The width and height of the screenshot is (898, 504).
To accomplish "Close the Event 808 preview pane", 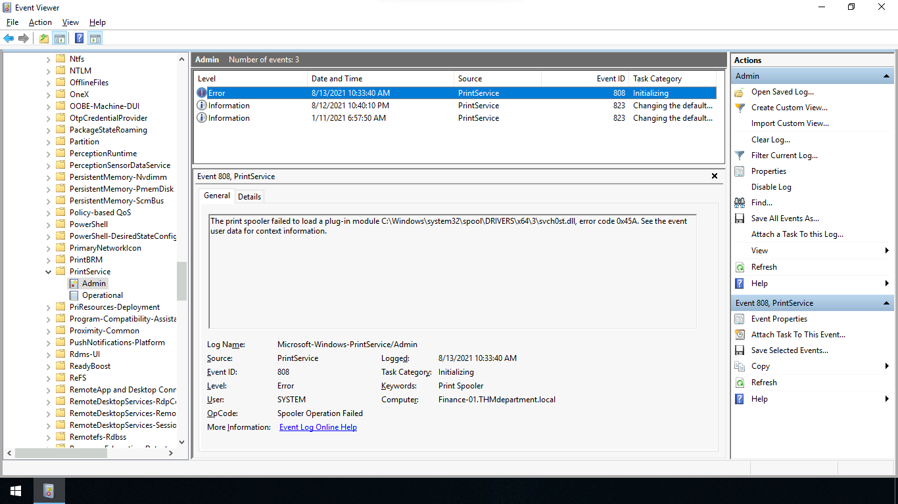I will click(715, 177).
